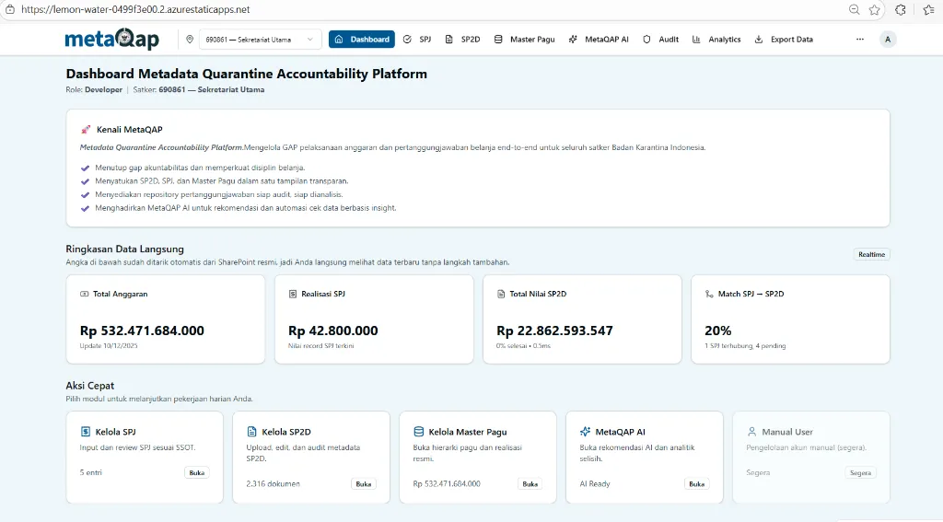Click the Kelola SPJ card icon

(86, 431)
